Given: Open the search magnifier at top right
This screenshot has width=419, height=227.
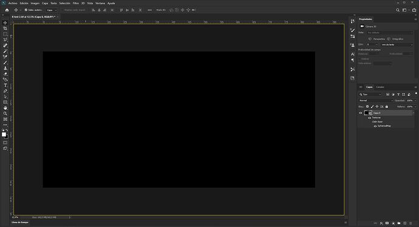Looking at the screenshot, I should point(398,10).
